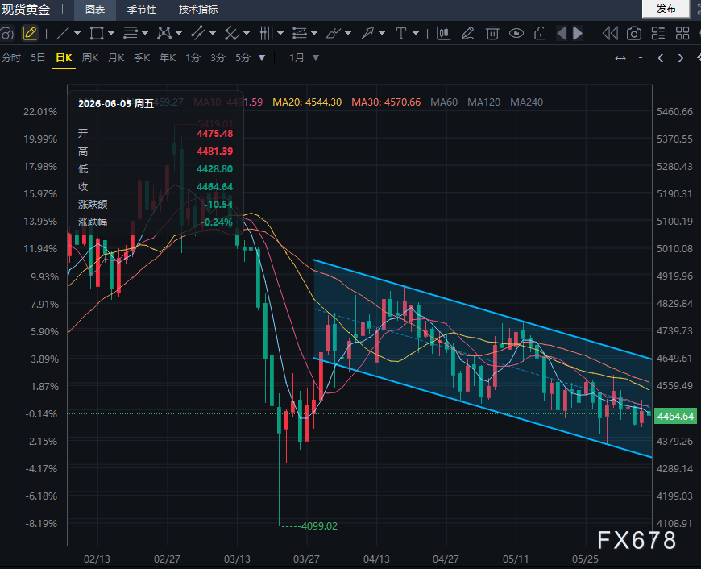
Task: Select the text annotation tool
Action: pyautogui.click(x=401, y=34)
